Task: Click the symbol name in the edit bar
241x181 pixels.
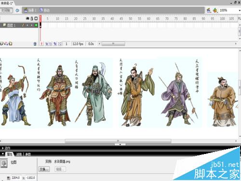Action: point(47,10)
